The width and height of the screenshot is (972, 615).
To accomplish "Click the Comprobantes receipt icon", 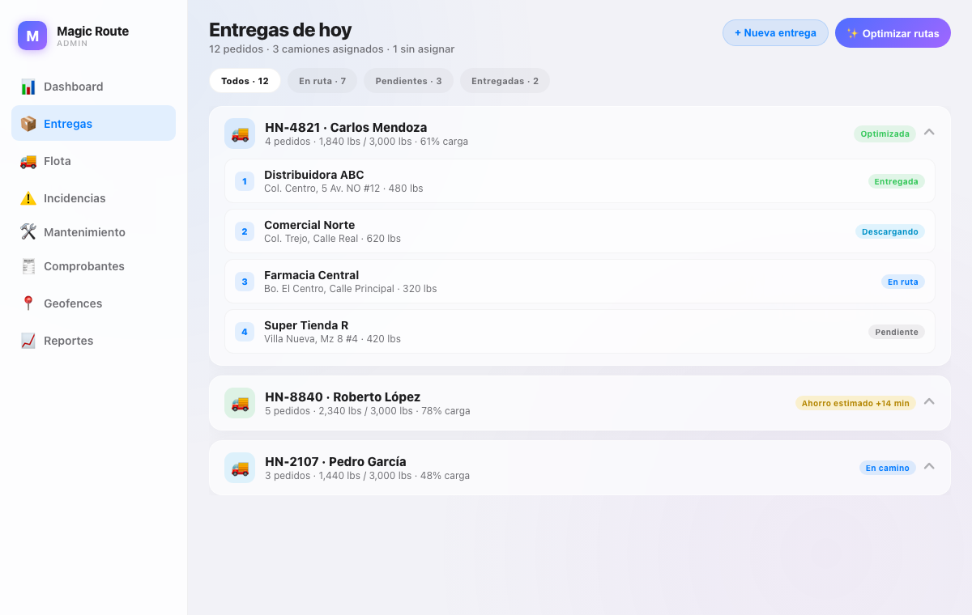I will tap(28, 266).
